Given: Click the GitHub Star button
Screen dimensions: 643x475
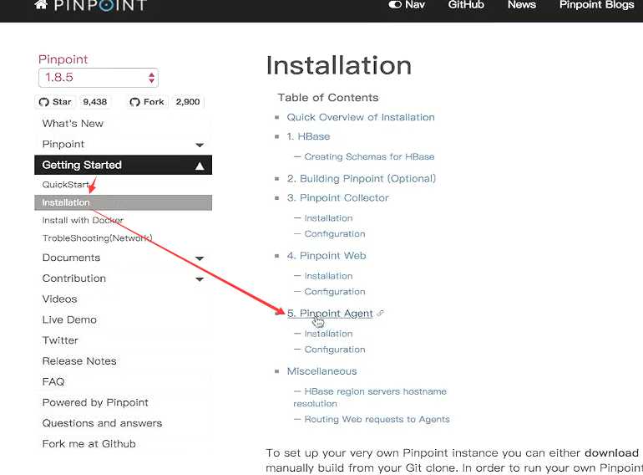Looking at the screenshot, I should pos(55,102).
